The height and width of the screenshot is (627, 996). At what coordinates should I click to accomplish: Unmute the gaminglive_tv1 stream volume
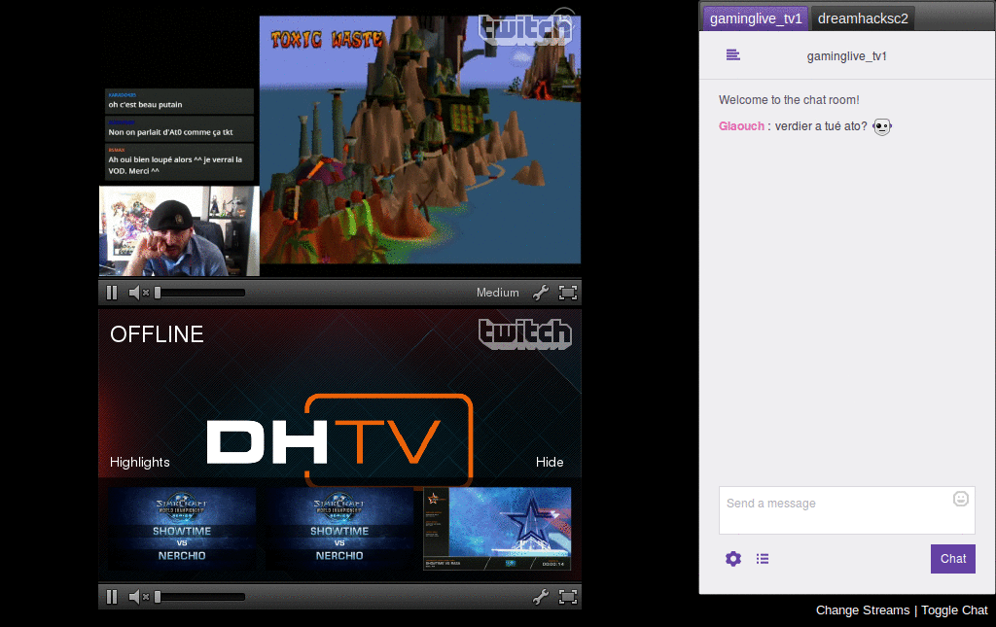click(x=138, y=293)
